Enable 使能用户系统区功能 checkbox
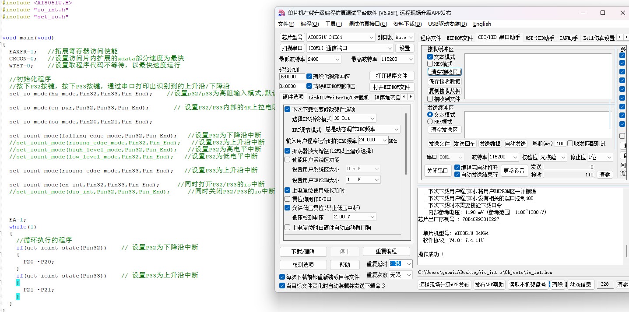 (x=288, y=160)
